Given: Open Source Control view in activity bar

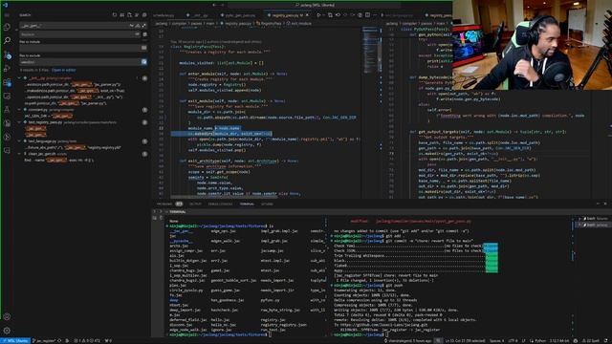Looking at the screenshot, I should pos(7,54).
